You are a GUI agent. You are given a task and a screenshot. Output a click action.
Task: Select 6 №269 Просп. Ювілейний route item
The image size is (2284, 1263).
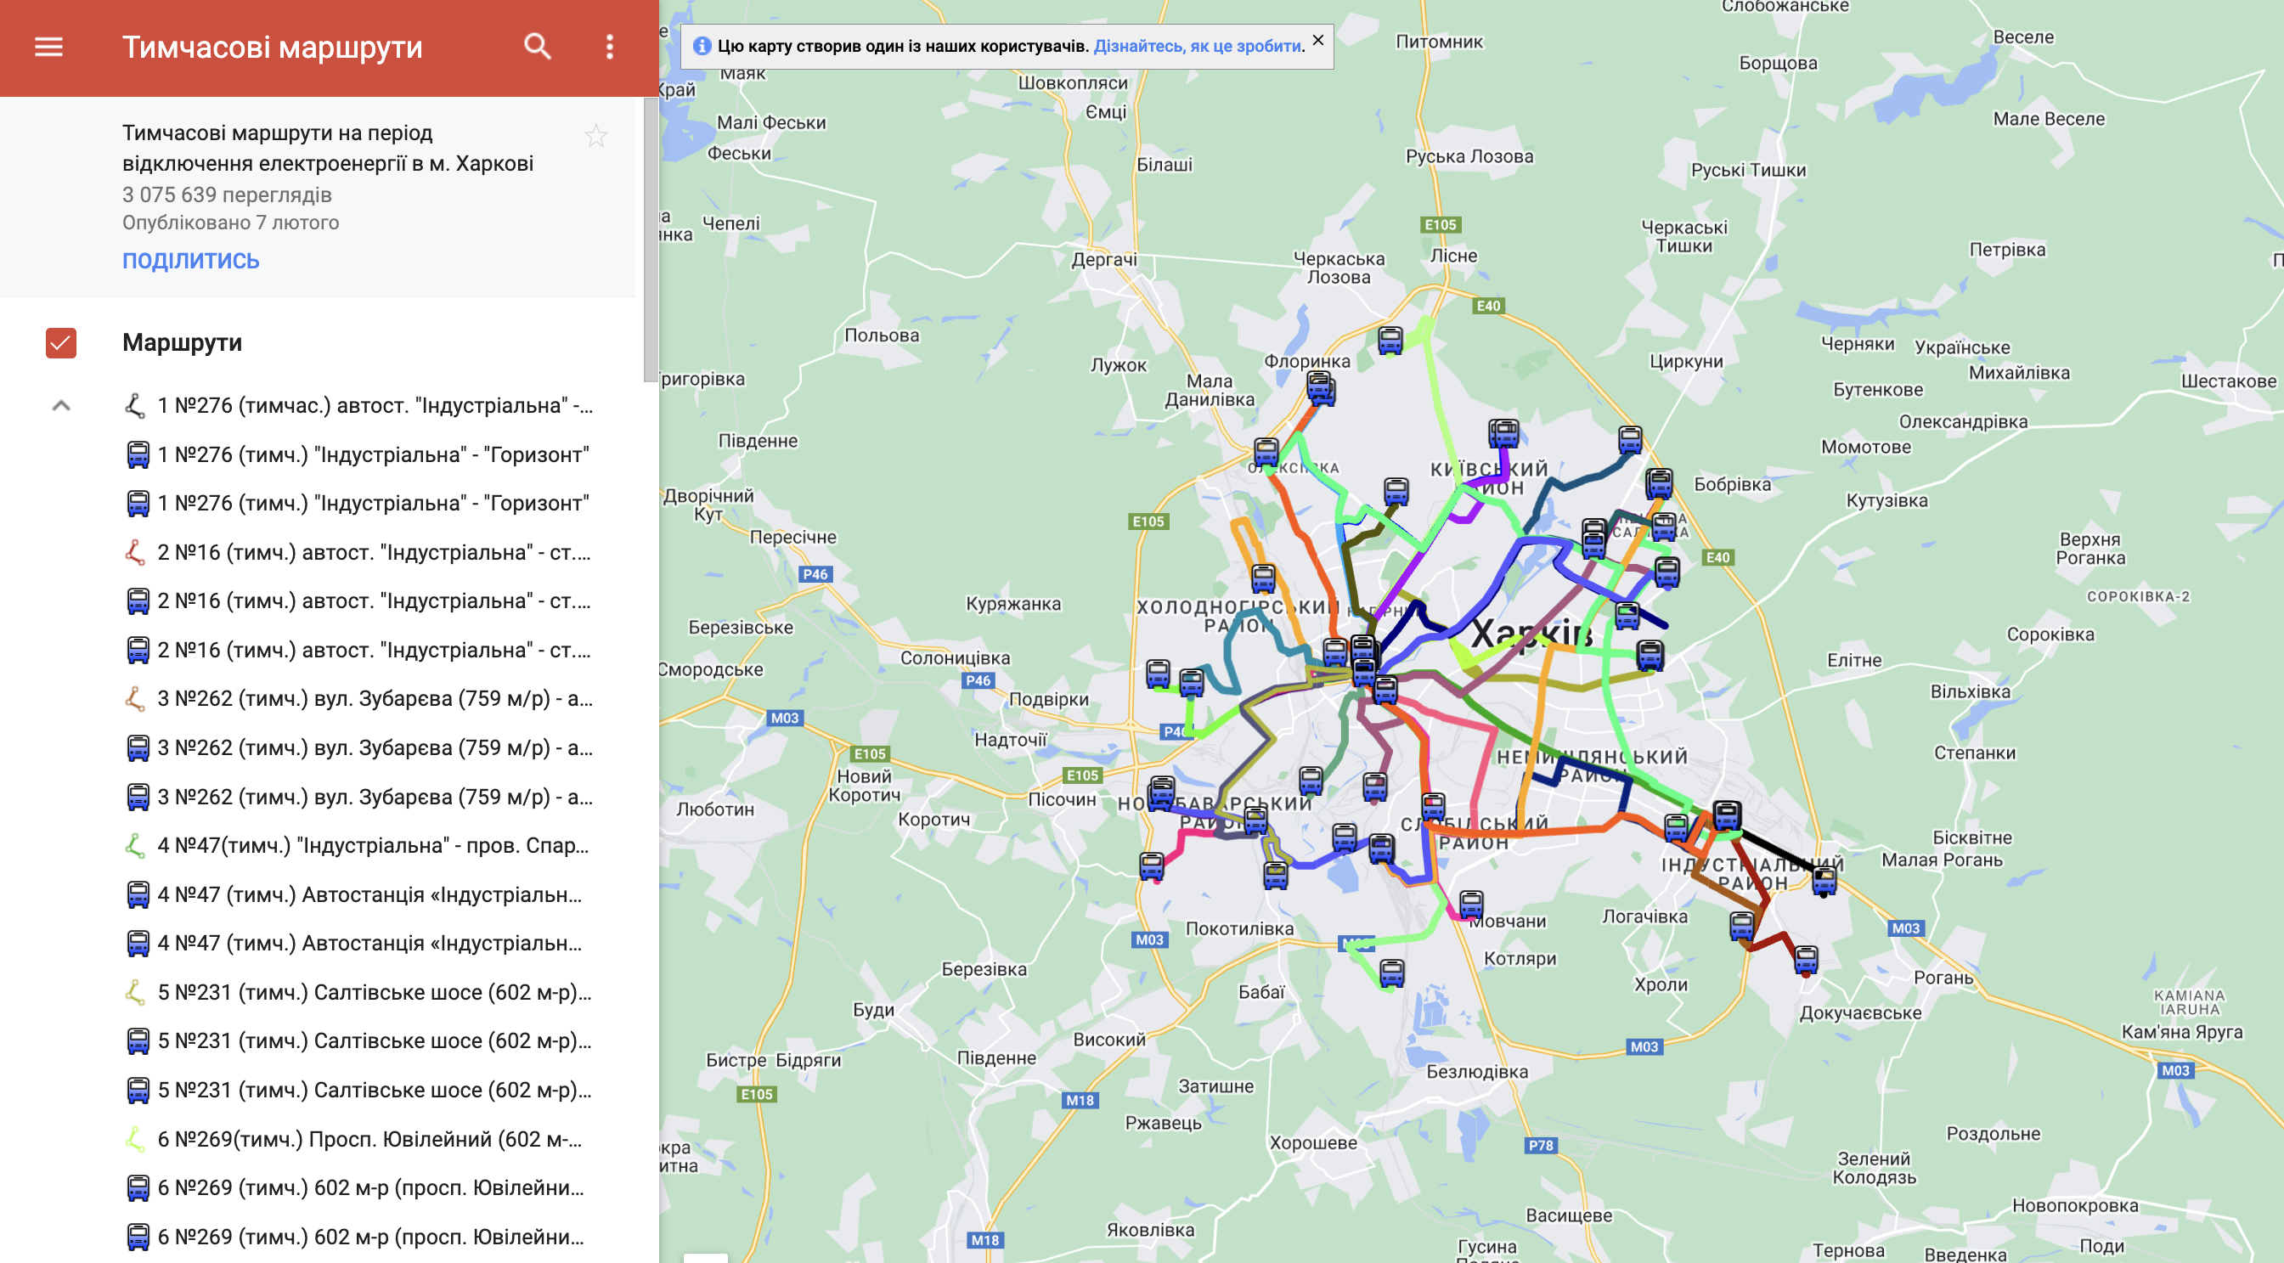pos(369,1139)
